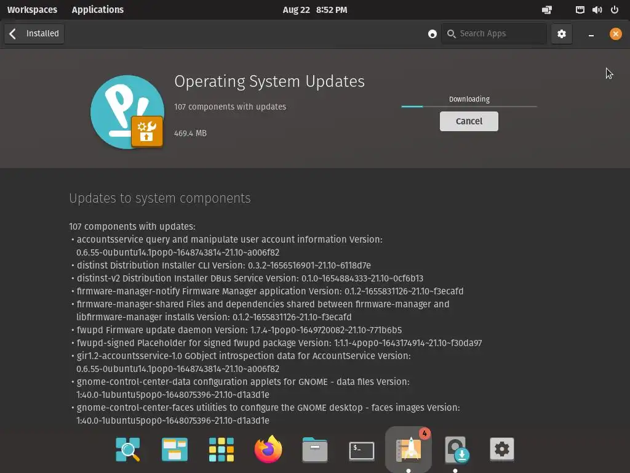Click the 469.4 MB size label
The width and height of the screenshot is (630, 473).
tap(191, 133)
